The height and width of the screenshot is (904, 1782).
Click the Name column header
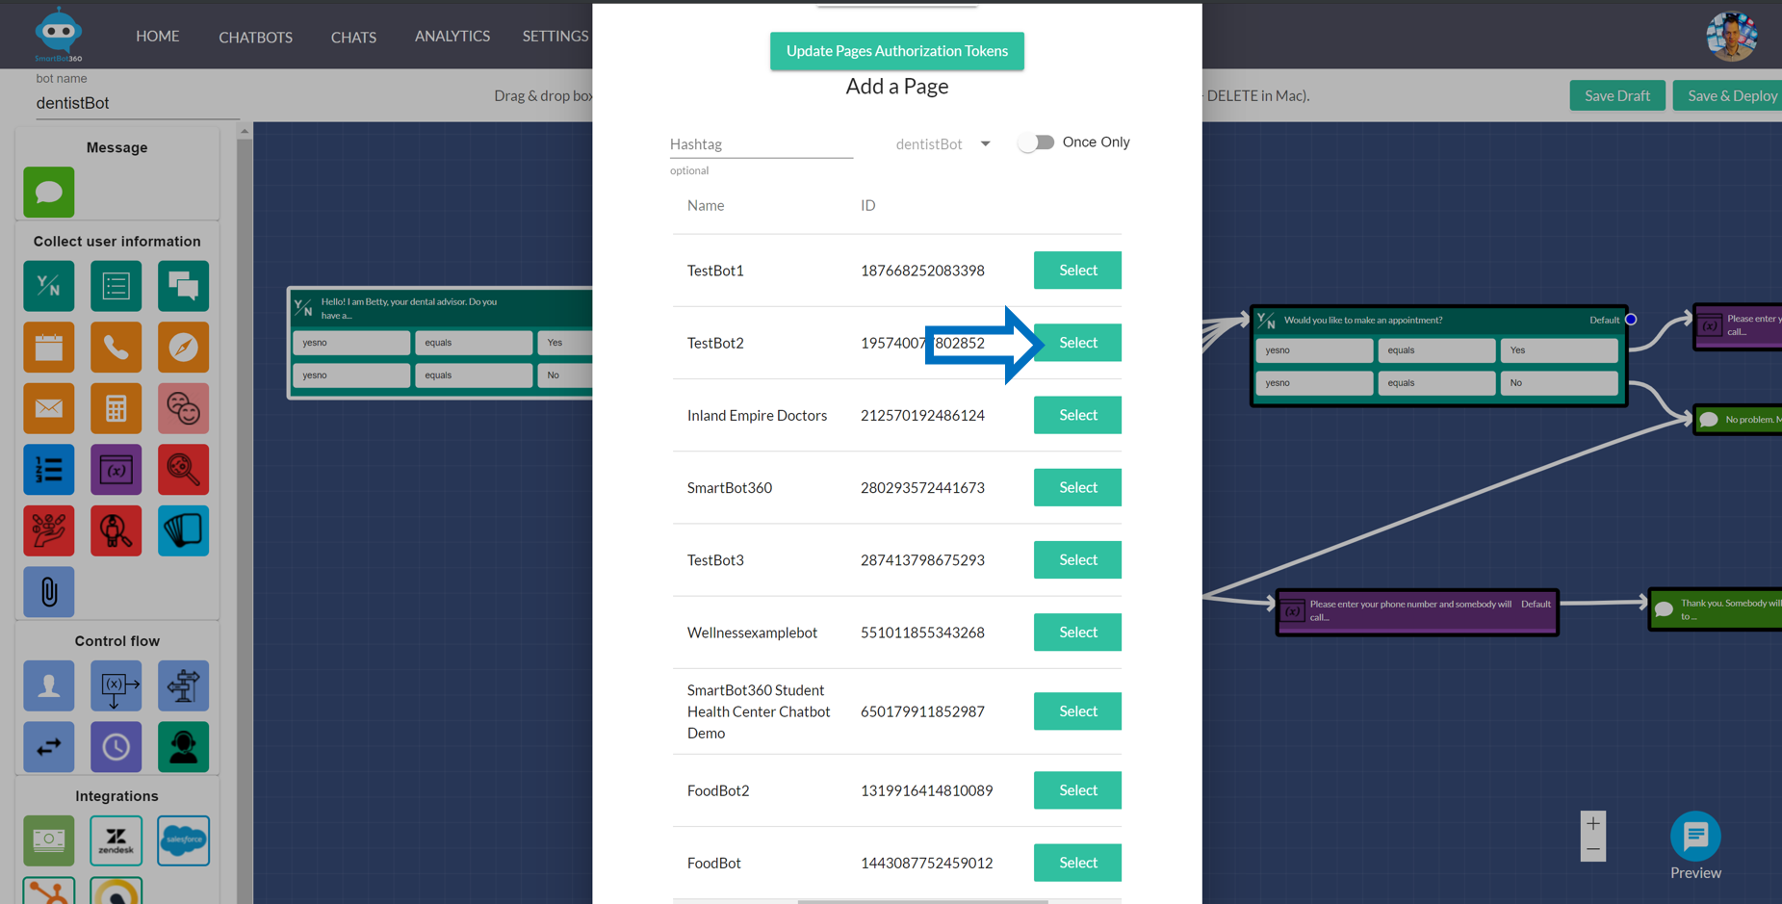[x=706, y=205]
